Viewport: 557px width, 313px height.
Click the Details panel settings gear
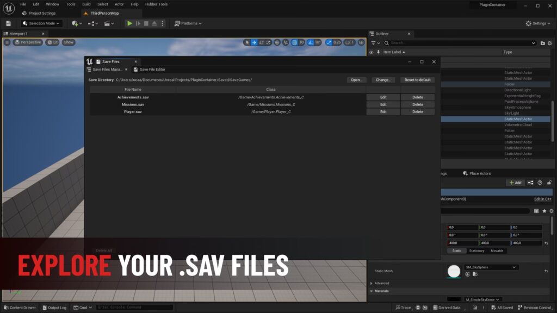551,211
